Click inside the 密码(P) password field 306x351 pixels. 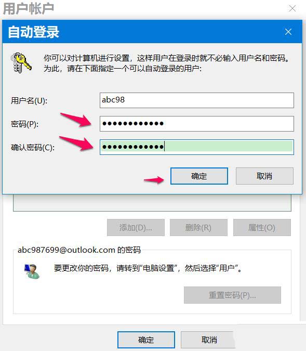coord(197,124)
